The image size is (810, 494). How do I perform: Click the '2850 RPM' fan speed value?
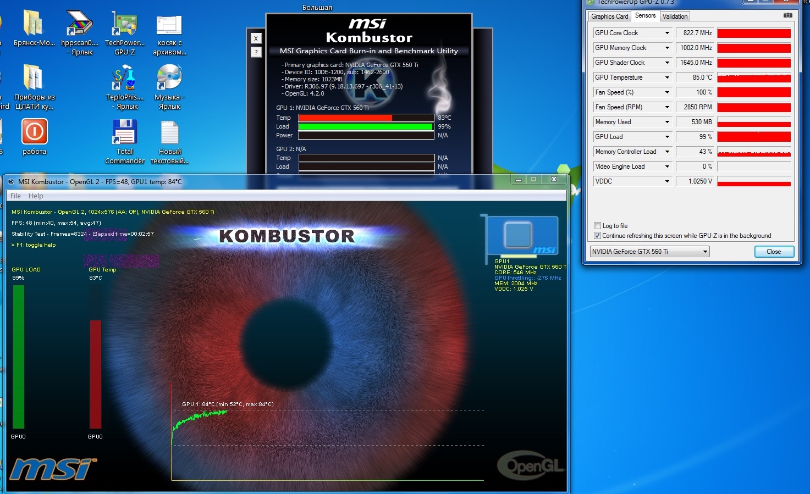pyautogui.click(x=695, y=107)
